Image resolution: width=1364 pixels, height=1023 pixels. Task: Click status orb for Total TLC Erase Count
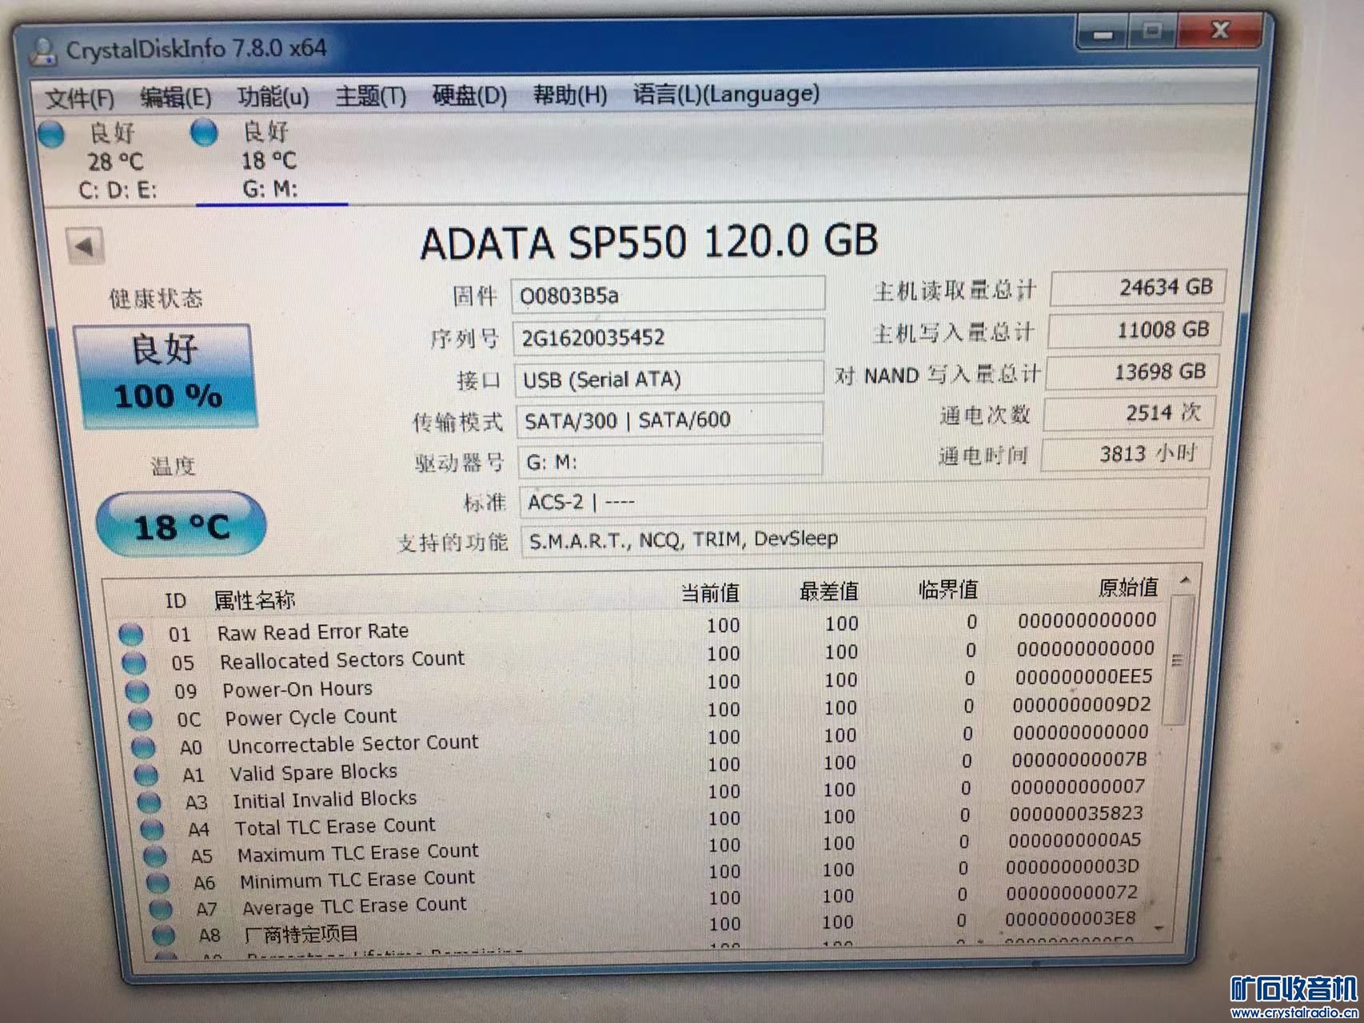[x=152, y=830]
